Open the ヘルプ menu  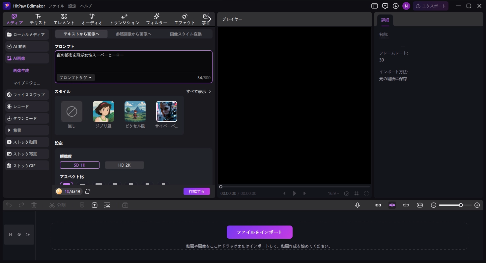click(86, 6)
